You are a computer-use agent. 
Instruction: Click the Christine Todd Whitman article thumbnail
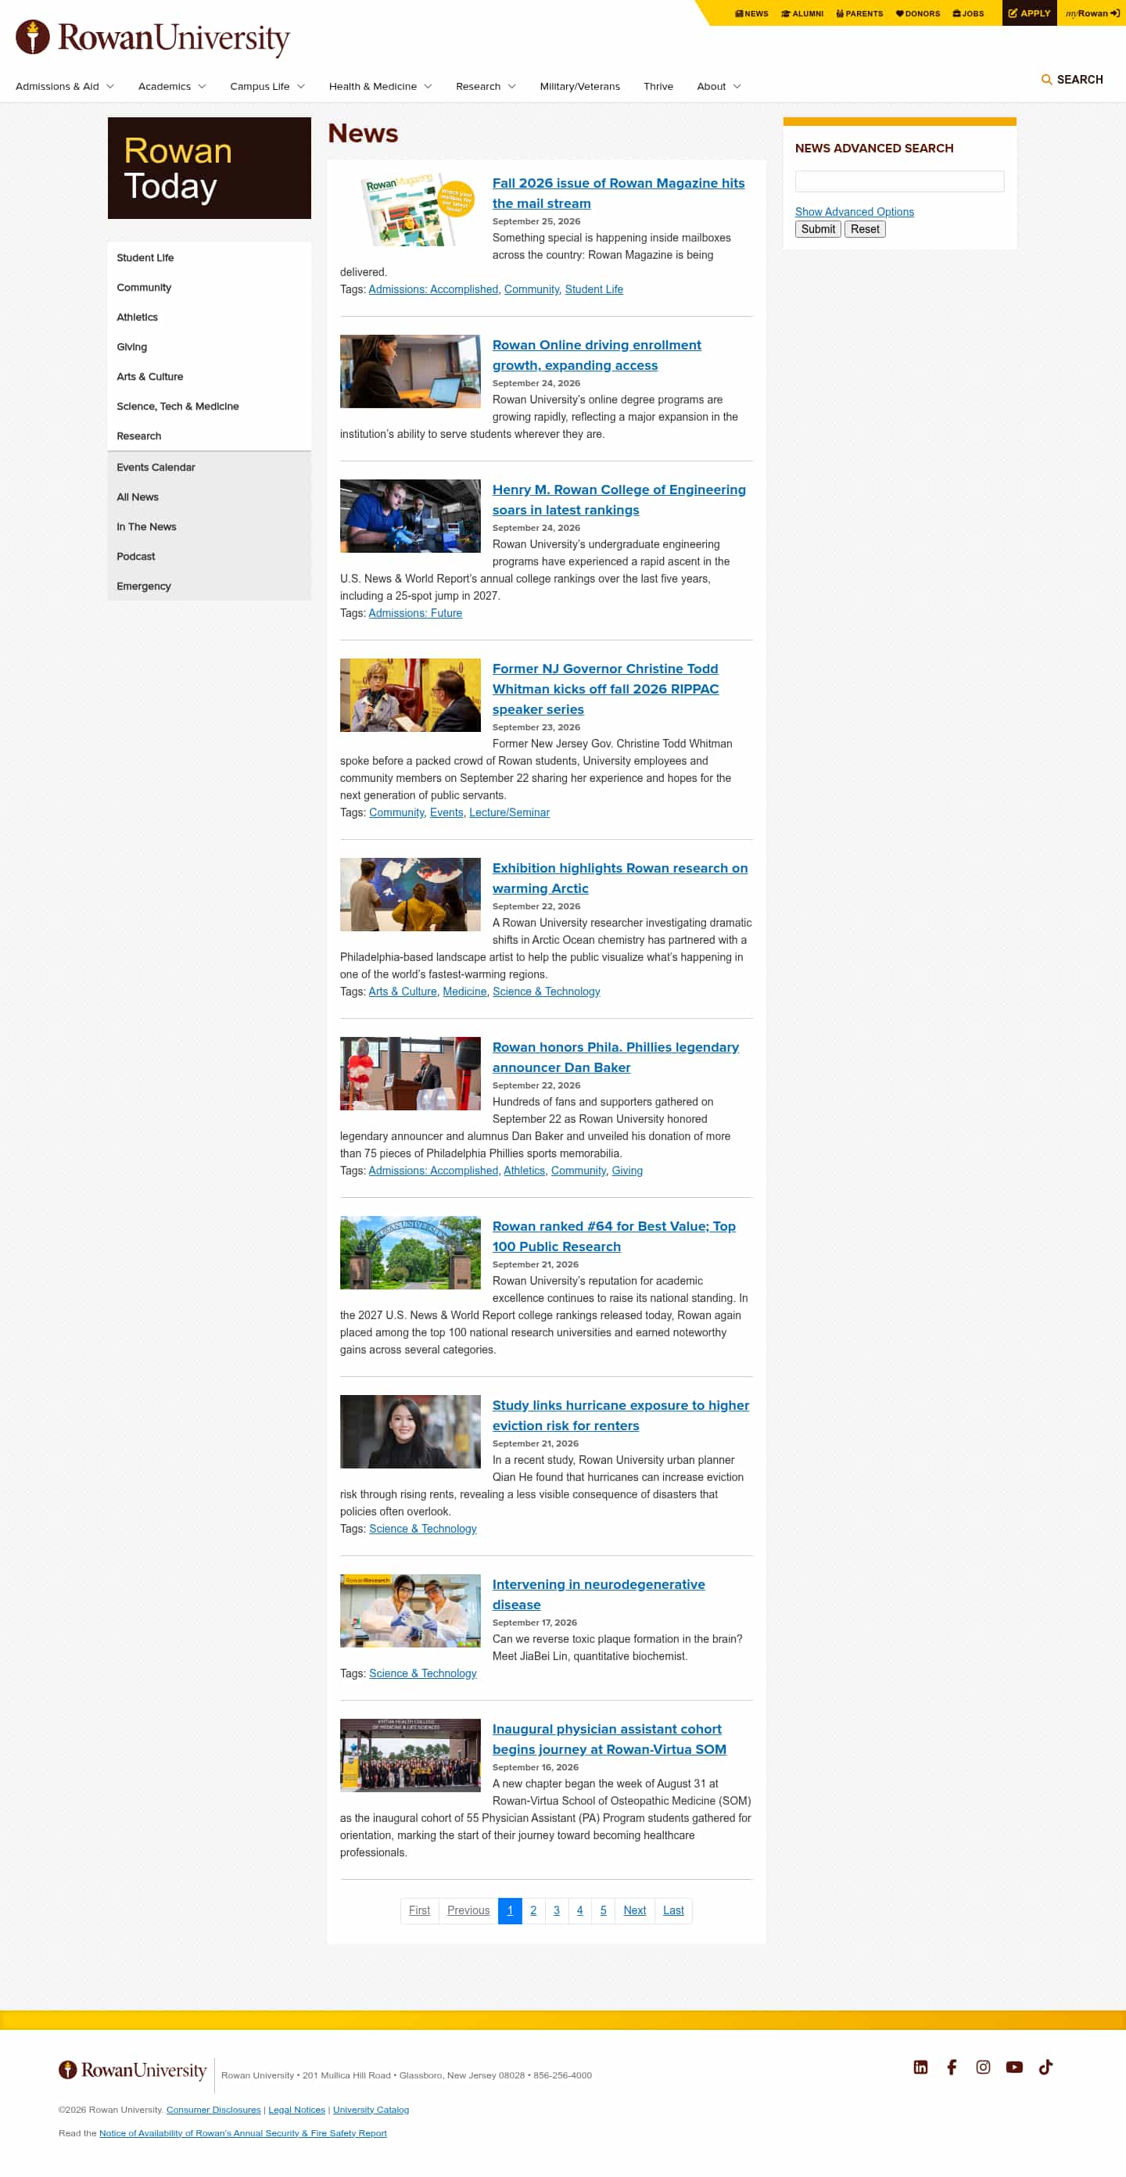pyautogui.click(x=410, y=695)
